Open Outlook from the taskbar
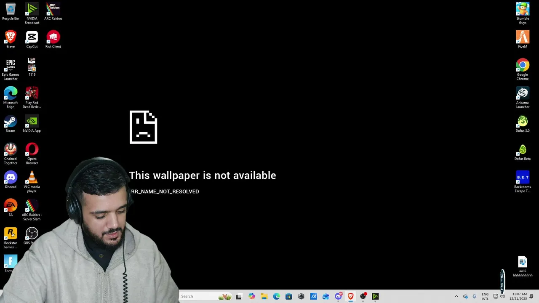The image size is (539, 303). 326,296
